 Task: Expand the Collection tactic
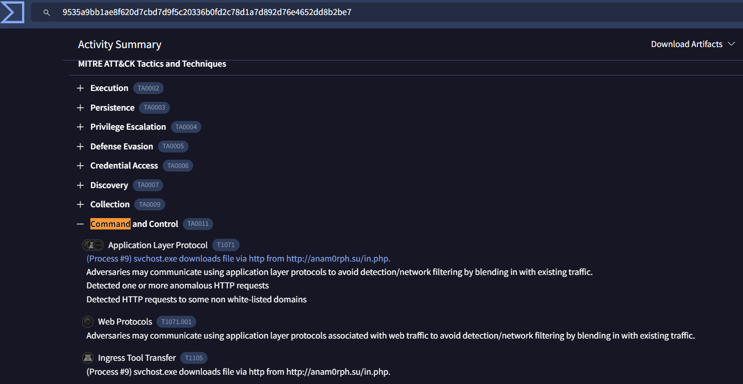point(80,205)
